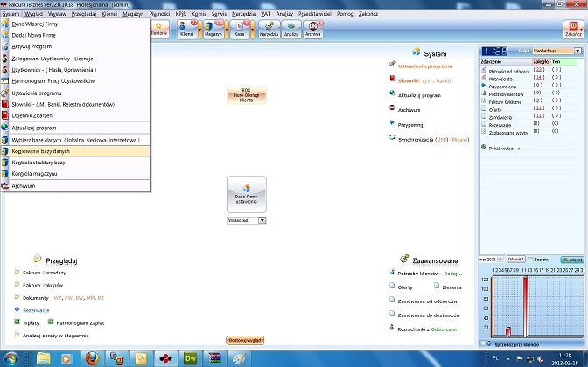Viewport: 588px width, 367px height.
Task: Click the Rezerwacje globe icon
Action: click(x=17, y=309)
